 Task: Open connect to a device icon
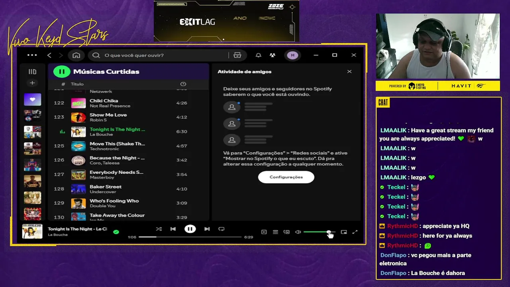(x=286, y=232)
